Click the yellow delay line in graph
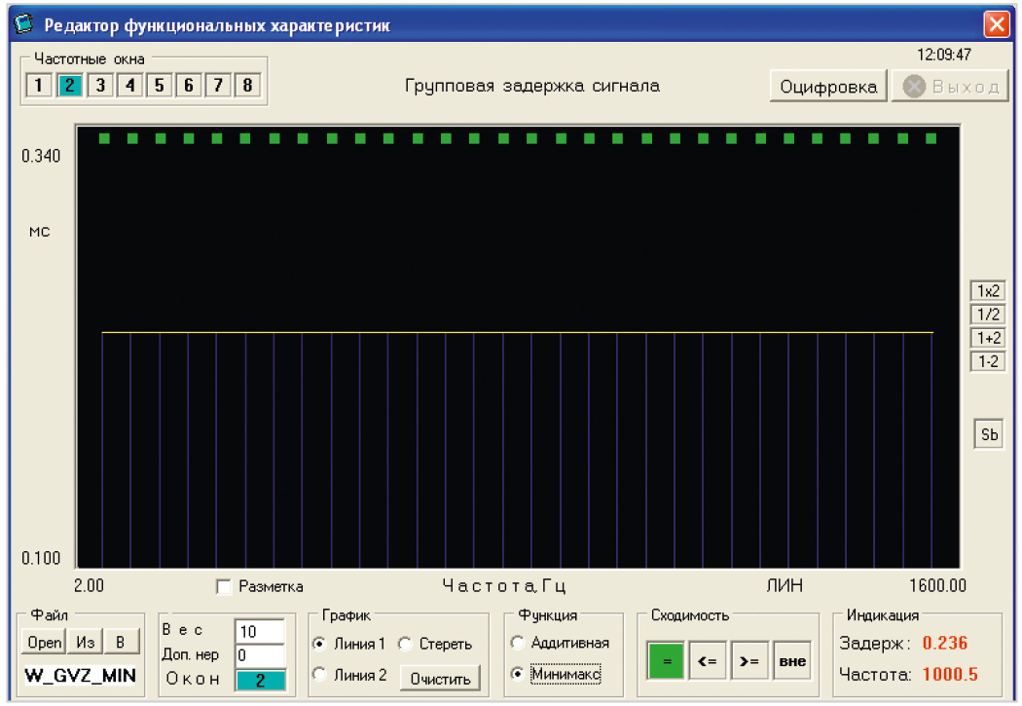The height and width of the screenshot is (706, 1022). coord(518,332)
